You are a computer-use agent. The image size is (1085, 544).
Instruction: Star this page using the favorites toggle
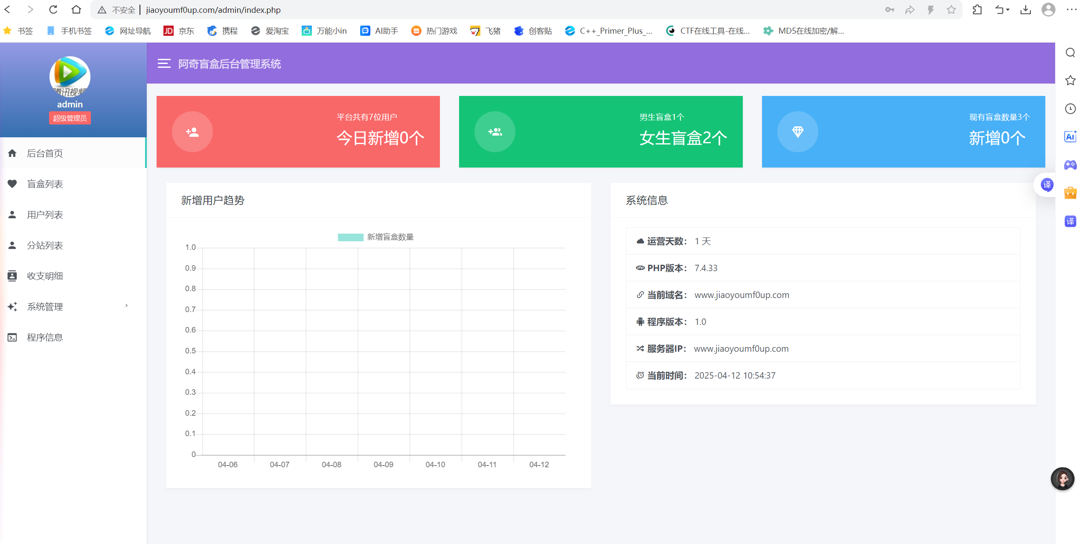[951, 9]
